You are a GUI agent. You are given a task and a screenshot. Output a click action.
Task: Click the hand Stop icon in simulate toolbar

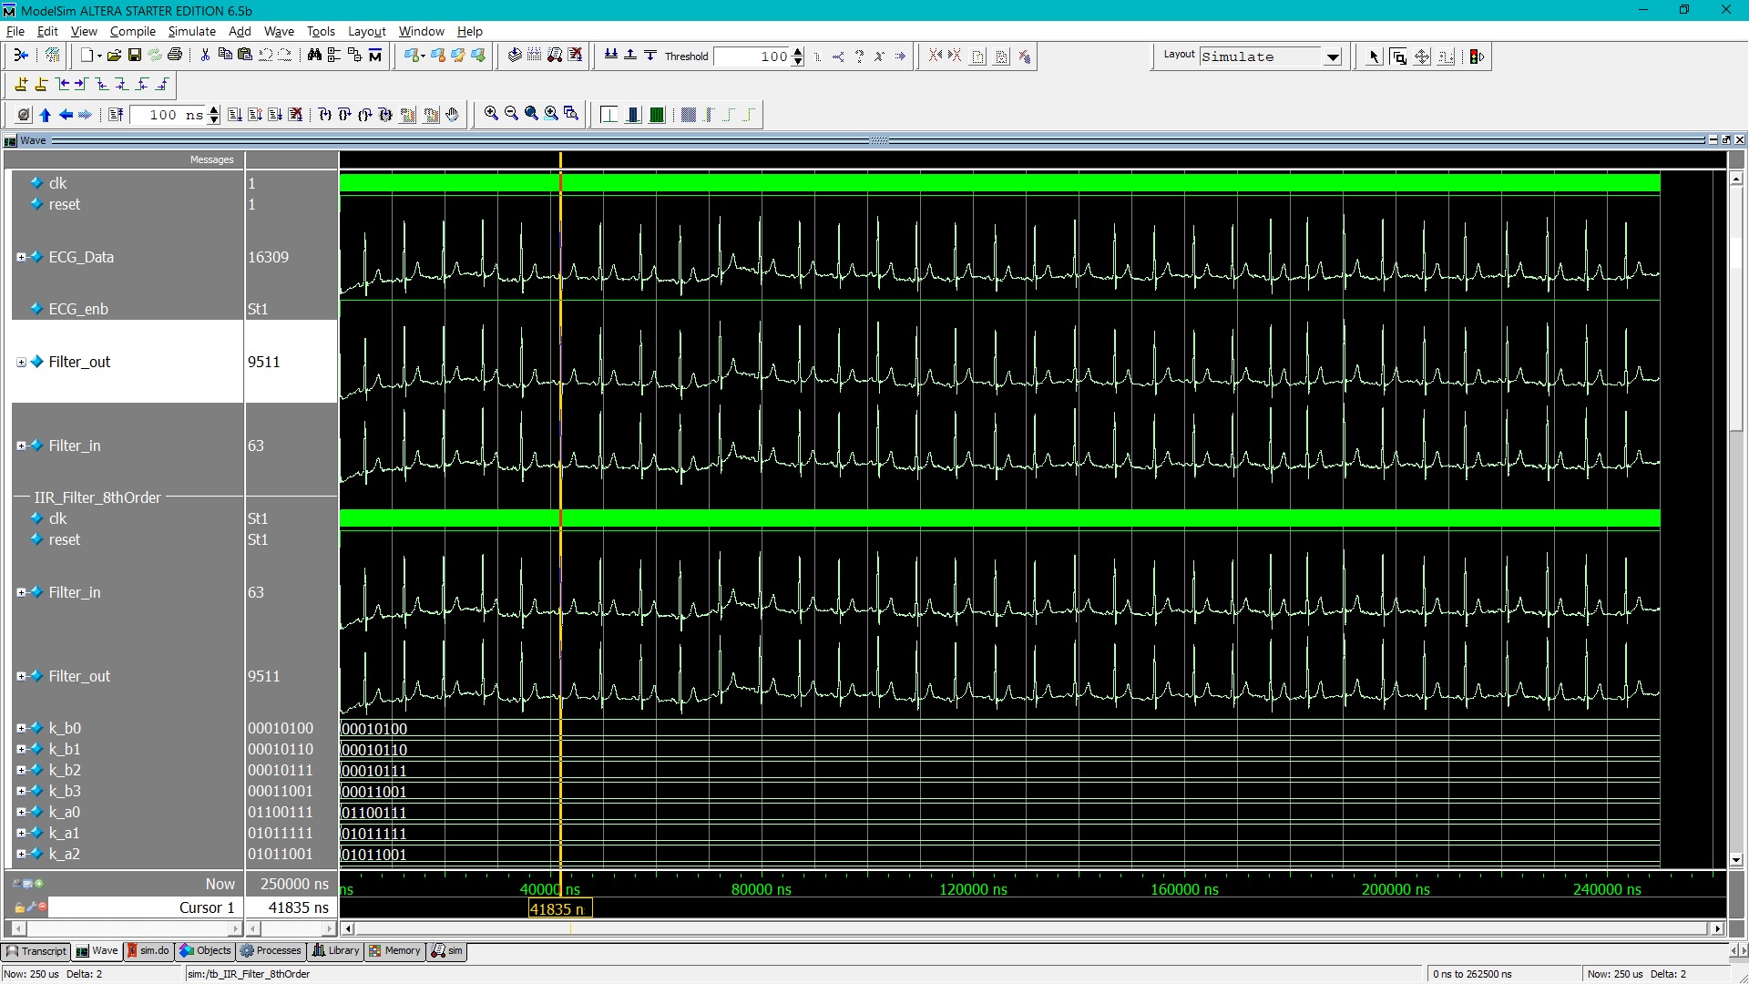coord(452,114)
